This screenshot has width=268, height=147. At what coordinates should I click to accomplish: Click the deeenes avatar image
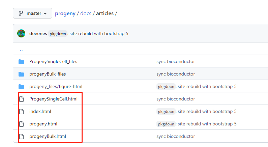point(21,33)
